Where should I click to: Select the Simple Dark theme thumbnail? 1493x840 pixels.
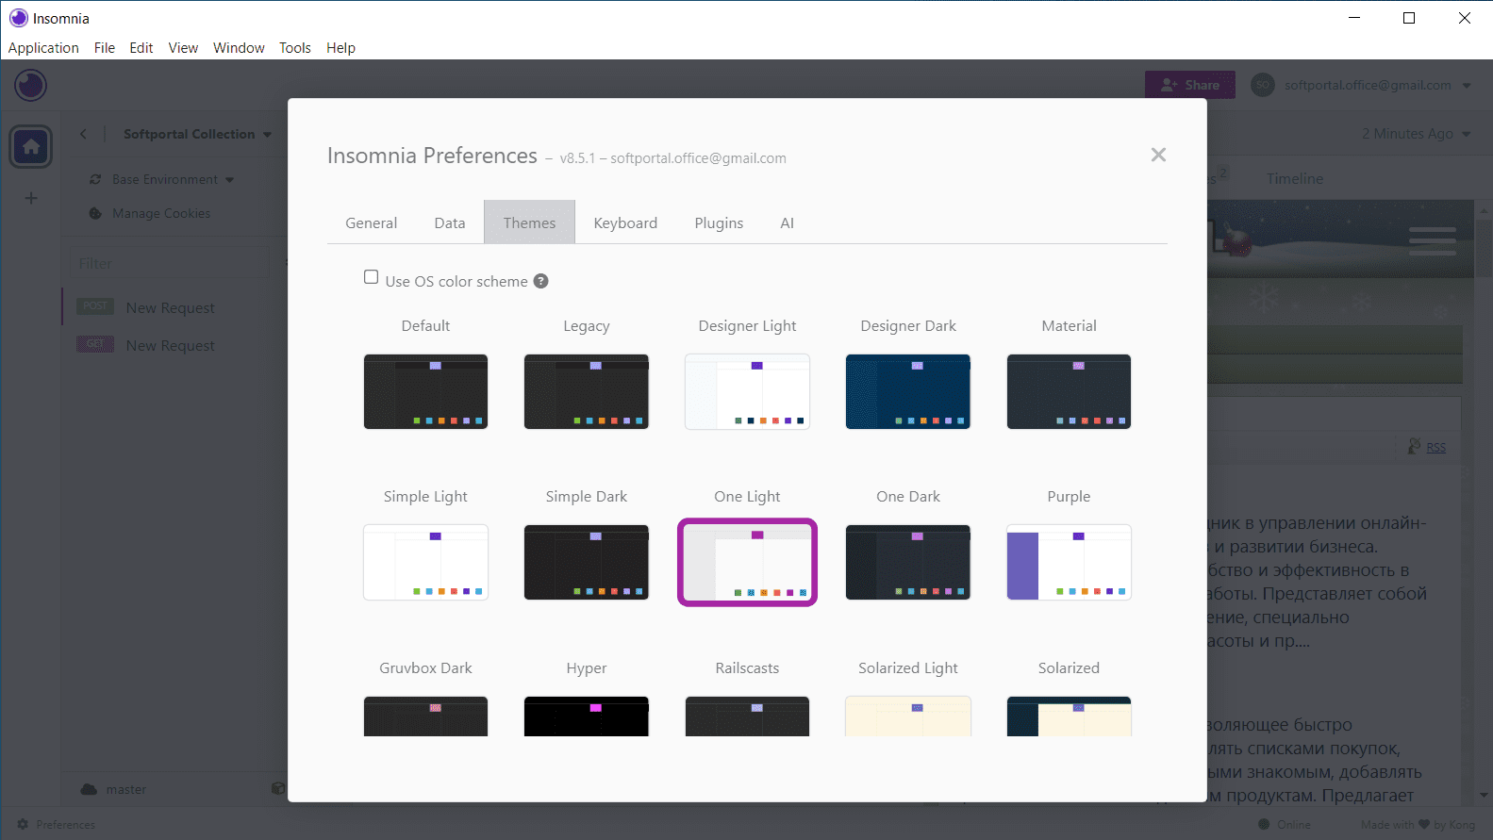(587, 563)
